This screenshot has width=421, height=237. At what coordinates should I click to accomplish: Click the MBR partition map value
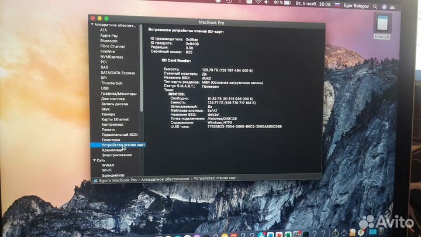pos(233,83)
